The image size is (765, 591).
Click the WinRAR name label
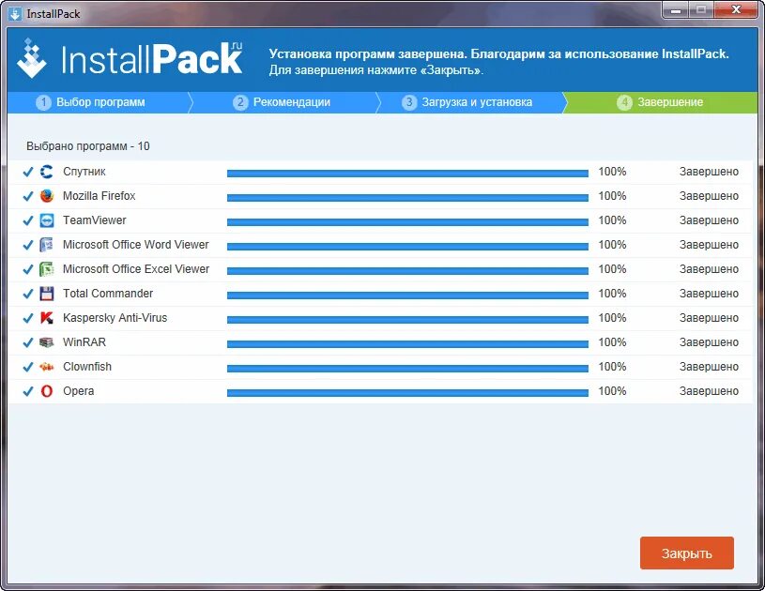tap(84, 342)
